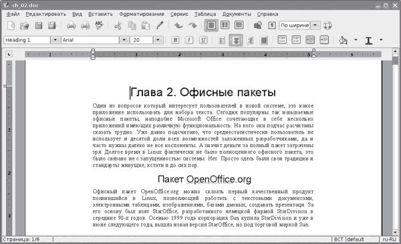The image size is (401, 244).
Task: Open the Таблица menu
Action: 205,14
